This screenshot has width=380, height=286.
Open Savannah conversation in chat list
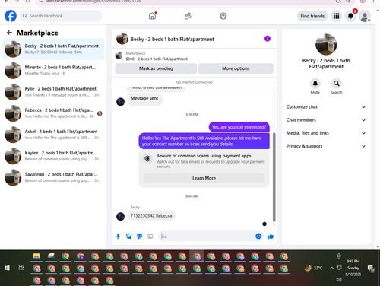coord(53,177)
